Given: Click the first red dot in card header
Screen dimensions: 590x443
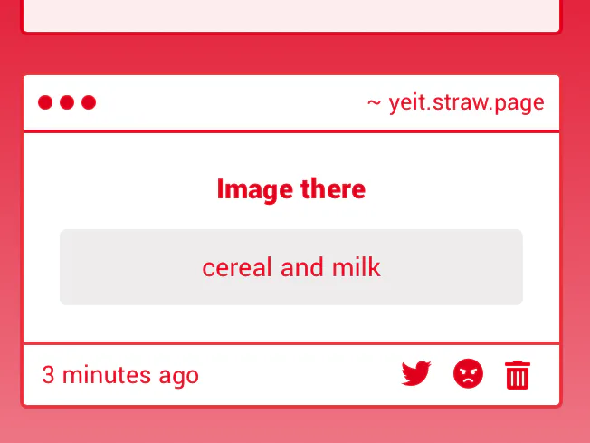Looking at the screenshot, I should 45,102.
